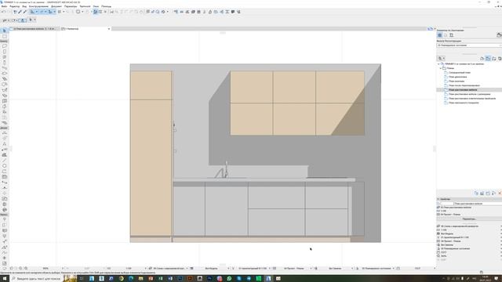Open the Помощь menu
This screenshot has height=282, width=502.
(107, 6)
